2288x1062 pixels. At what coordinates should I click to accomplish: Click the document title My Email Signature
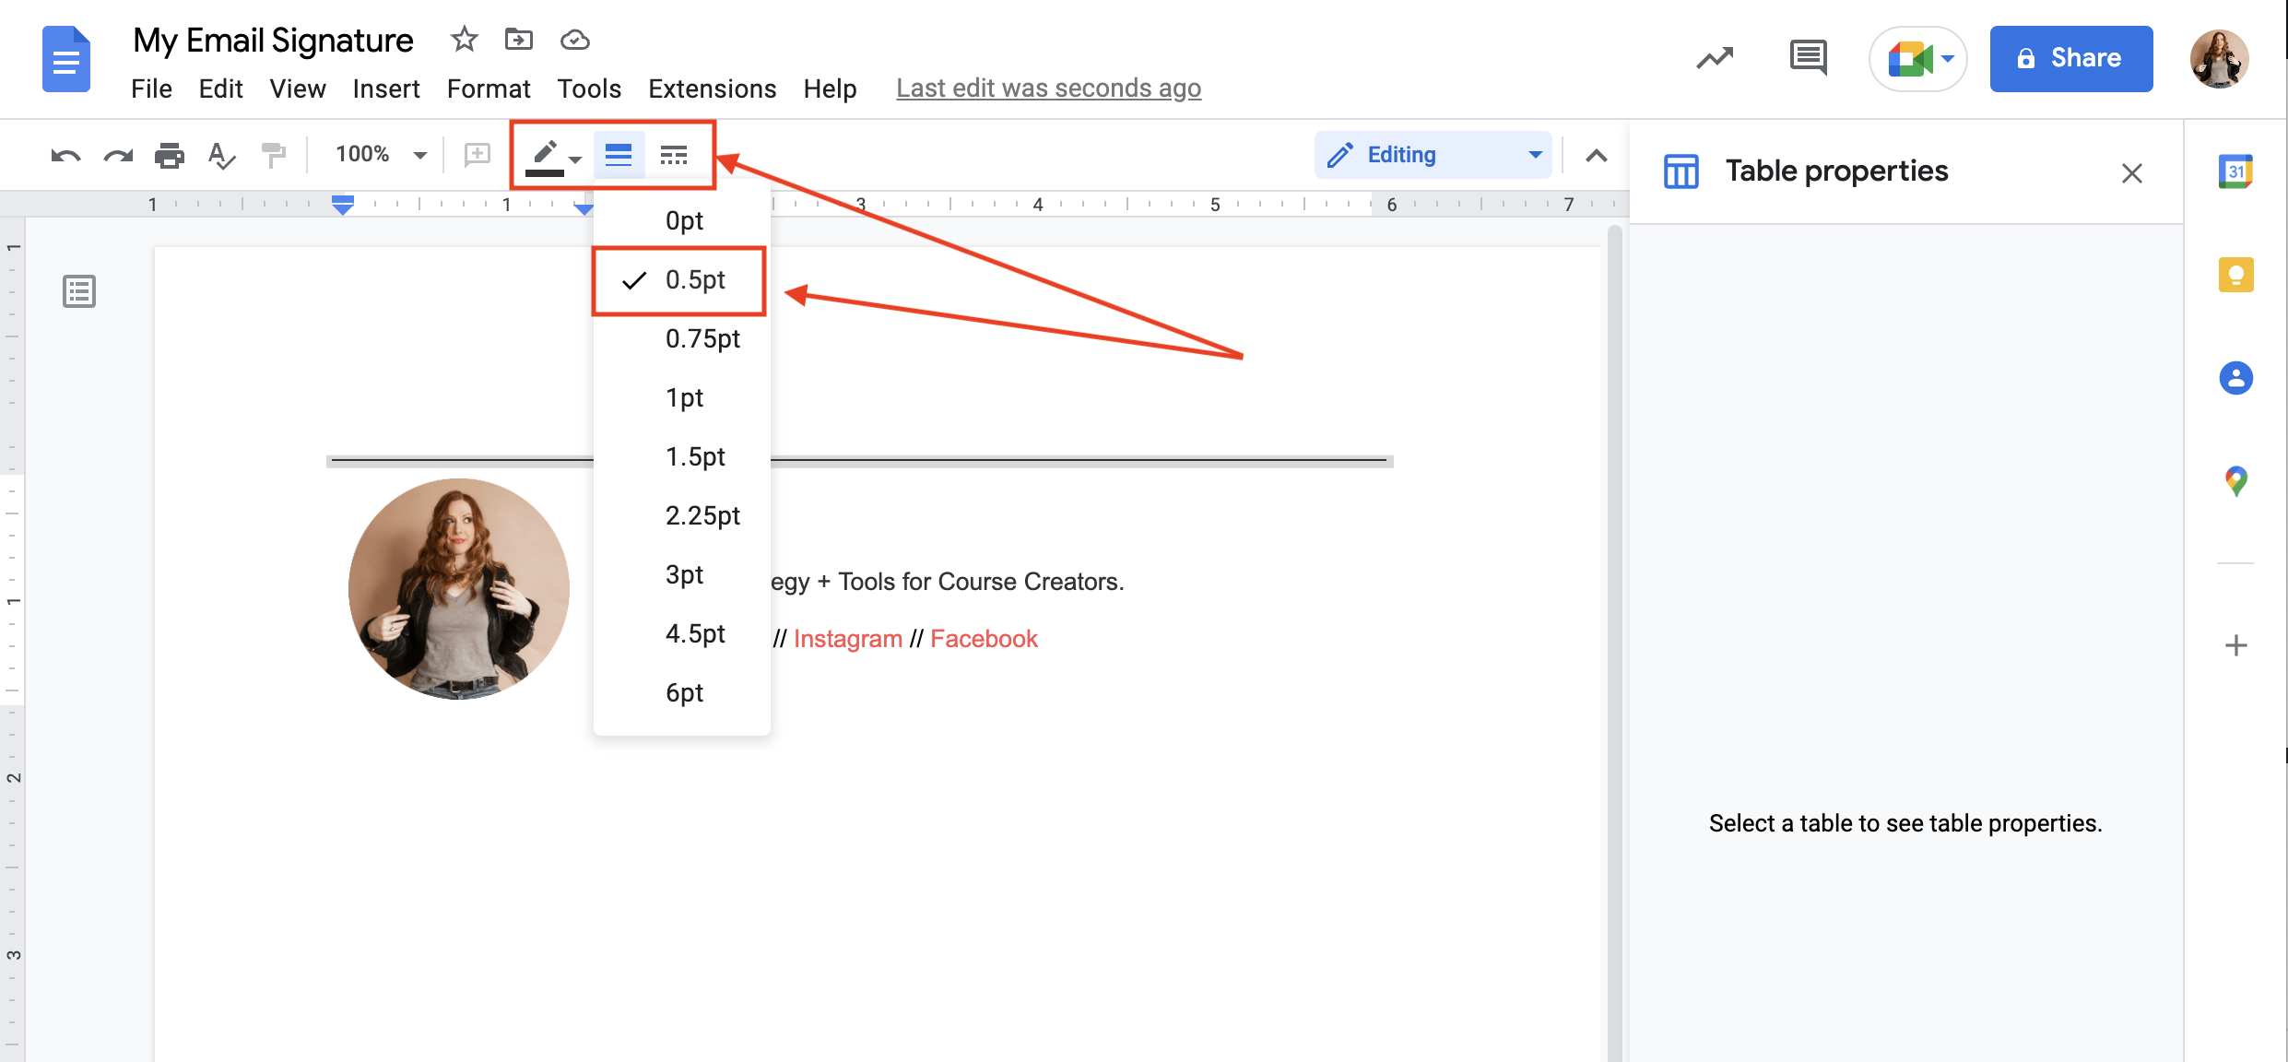273,41
